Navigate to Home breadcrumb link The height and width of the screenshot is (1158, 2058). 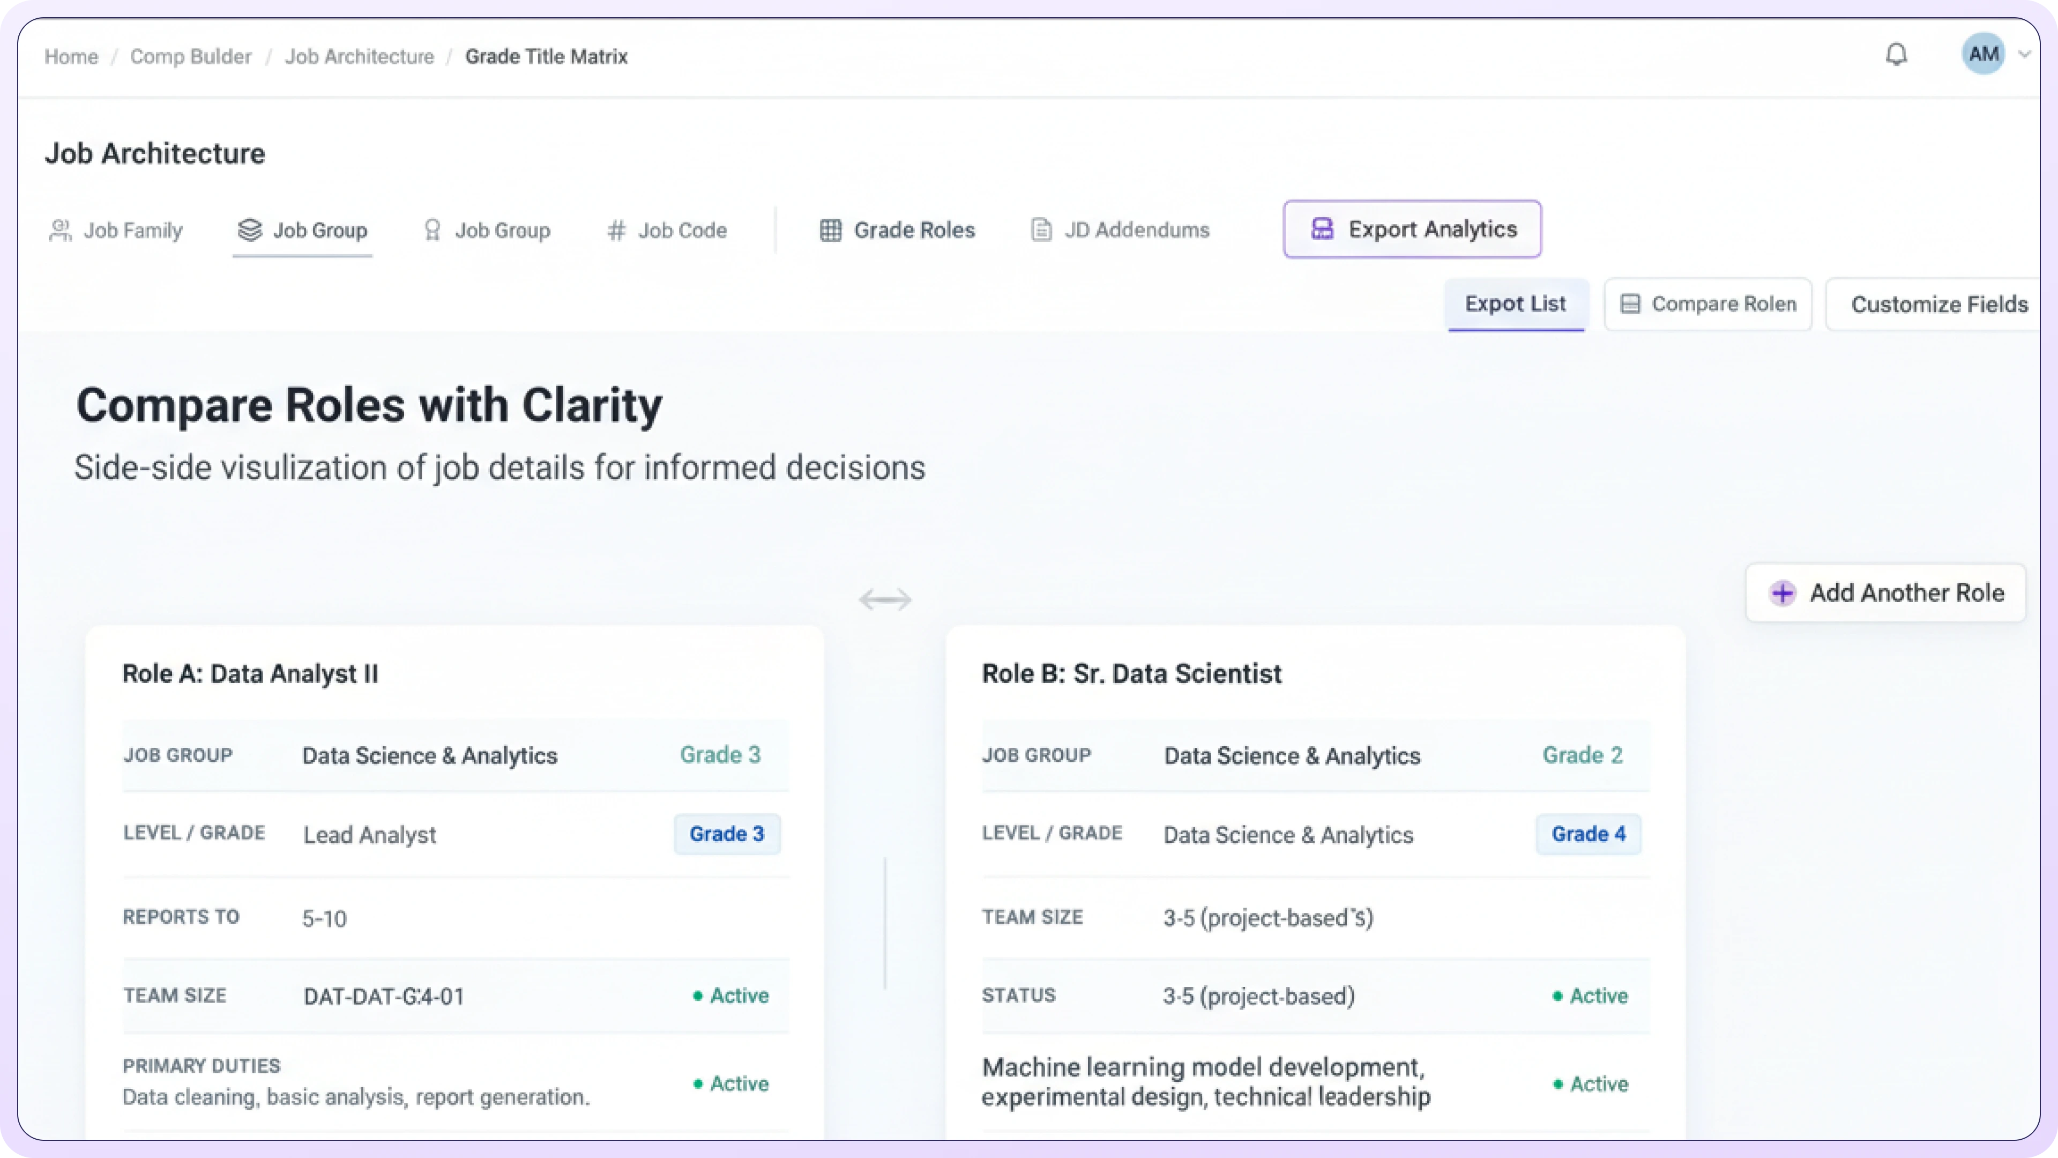[x=71, y=57]
